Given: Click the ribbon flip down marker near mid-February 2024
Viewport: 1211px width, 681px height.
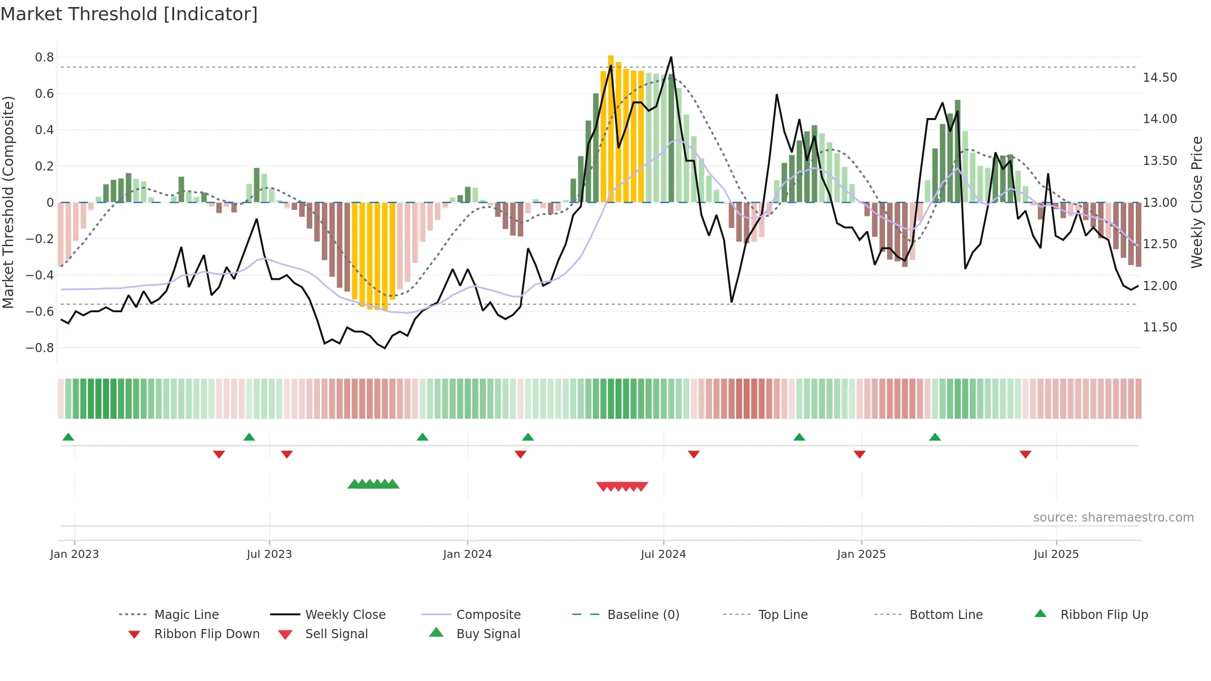Looking at the screenshot, I should [520, 455].
